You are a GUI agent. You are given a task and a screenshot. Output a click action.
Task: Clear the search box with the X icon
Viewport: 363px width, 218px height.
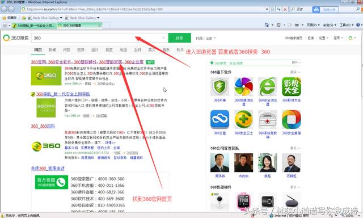tap(164, 38)
